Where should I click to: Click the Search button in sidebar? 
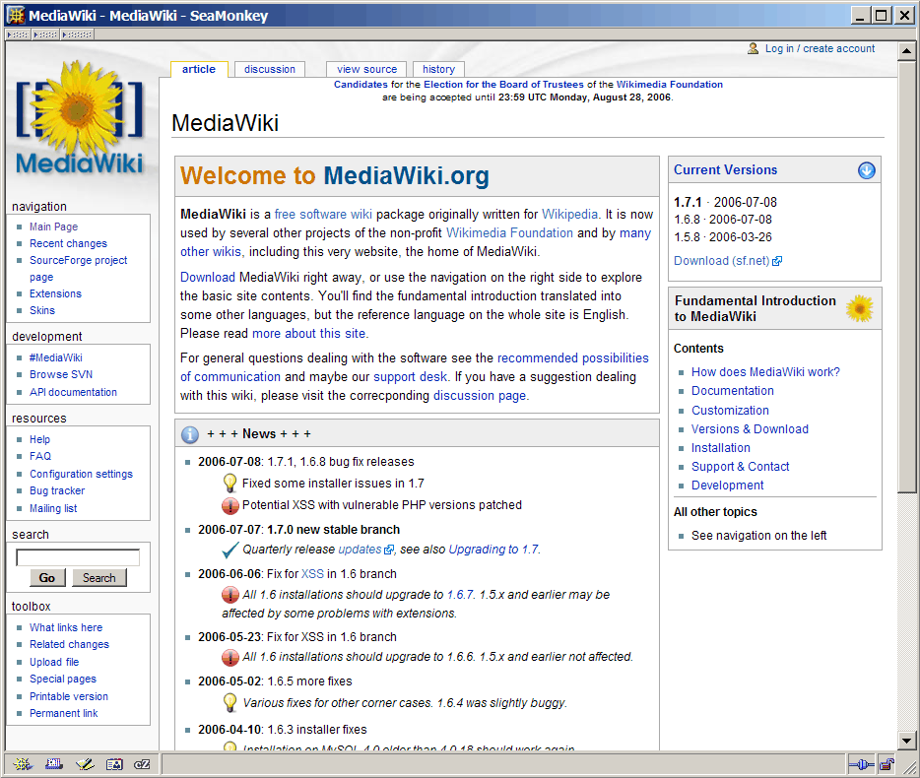pyautogui.click(x=99, y=578)
